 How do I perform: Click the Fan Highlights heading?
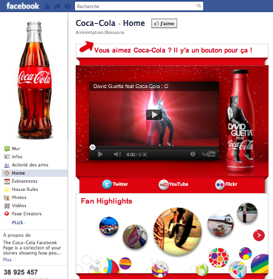pos(107,201)
